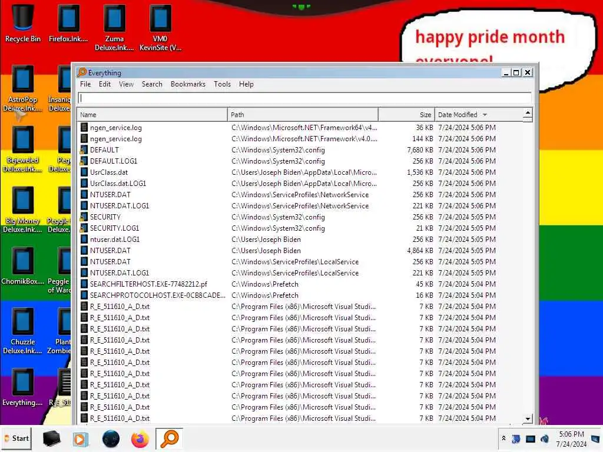Select the locked file icon next to DEFAULT
The image size is (603, 452).
tap(84, 150)
